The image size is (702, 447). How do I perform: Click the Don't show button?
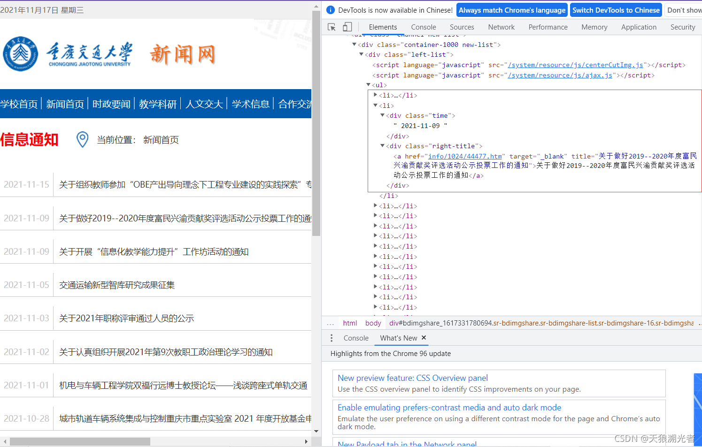click(684, 10)
